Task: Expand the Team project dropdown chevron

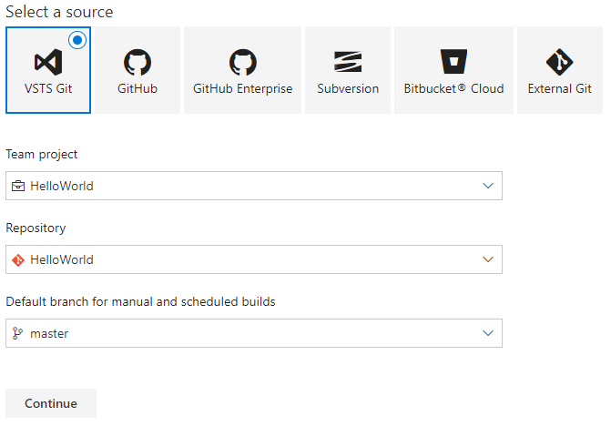Action: 488,186
